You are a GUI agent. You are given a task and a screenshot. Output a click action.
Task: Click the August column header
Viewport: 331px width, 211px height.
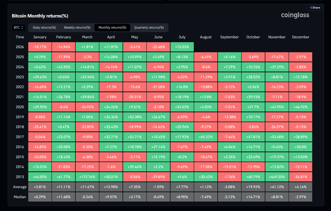206,37
